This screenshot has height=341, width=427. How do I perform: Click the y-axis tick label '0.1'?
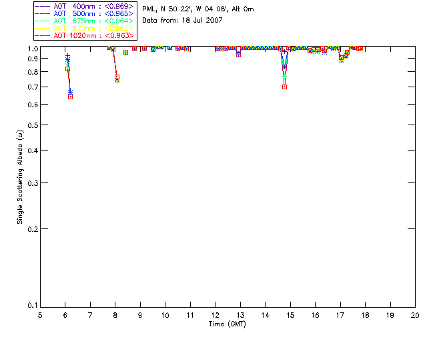click(33, 306)
